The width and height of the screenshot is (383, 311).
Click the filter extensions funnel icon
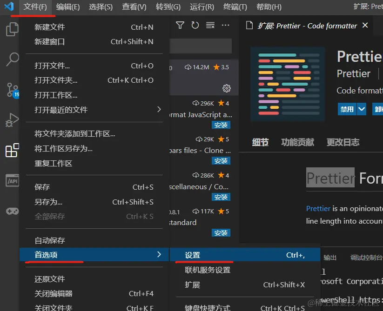tap(180, 26)
